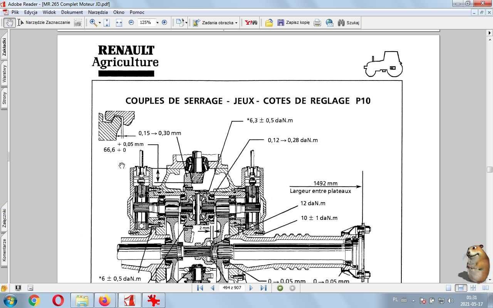Fit page height to window
Viewport: 493px width, 308px height.
[107, 23]
